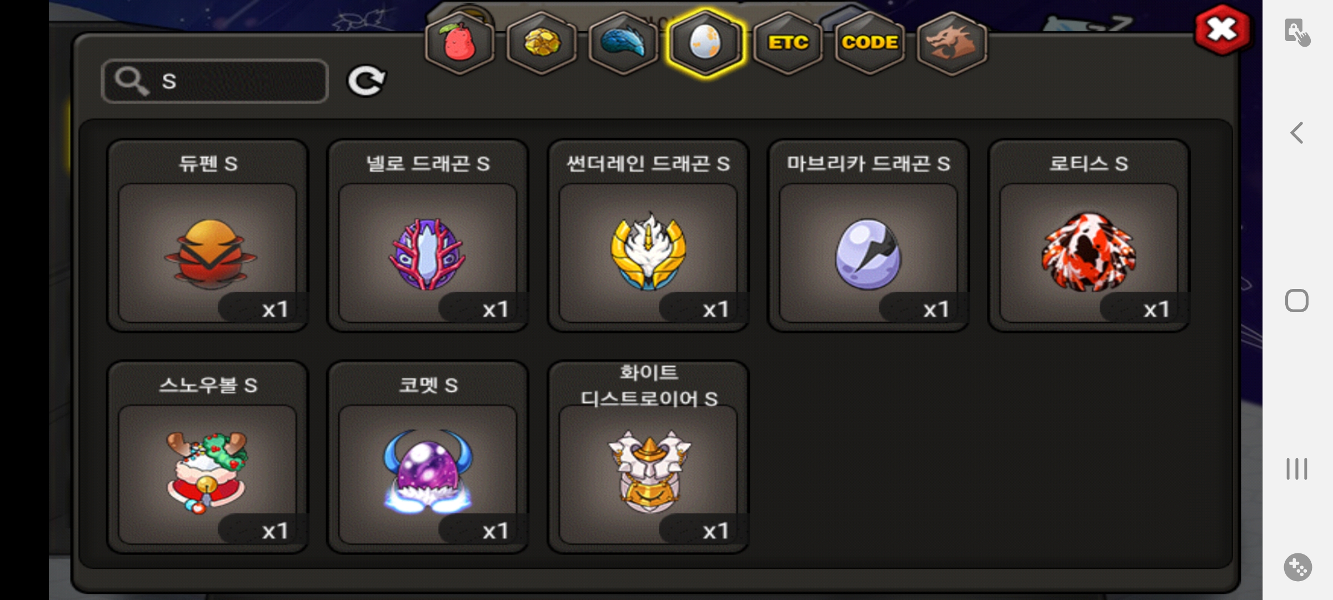Tap the Android back navigation arrow
1333x600 pixels.
pyautogui.click(x=1297, y=133)
